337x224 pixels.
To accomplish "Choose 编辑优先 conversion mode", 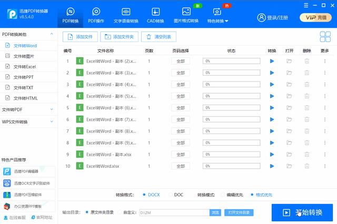I will coord(232,195).
